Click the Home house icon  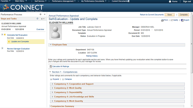(170, 1)
